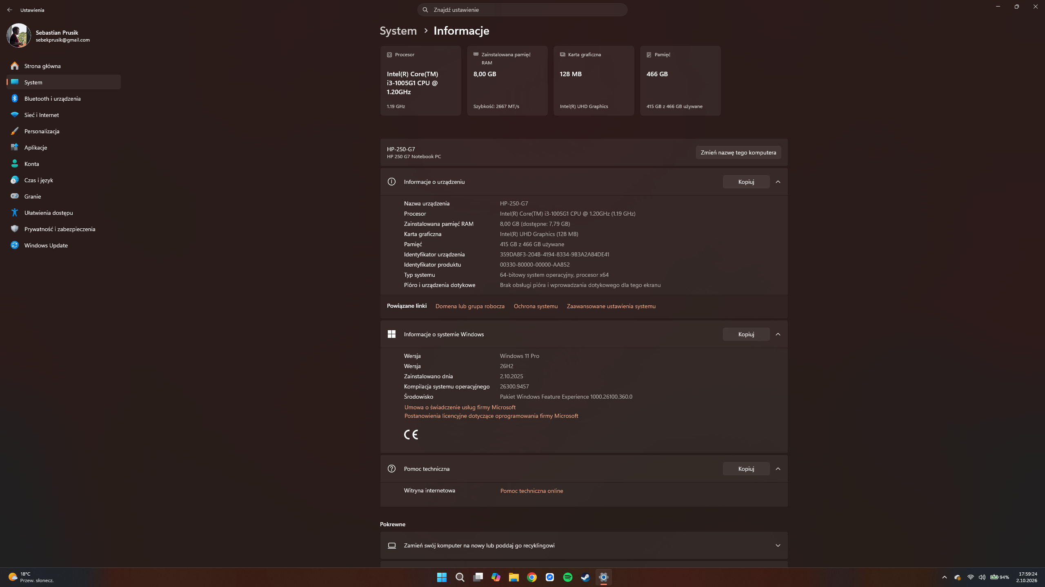This screenshot has height=587, width=1045.
Task: Open taskbar Search icon
Action: click(460, 577)
